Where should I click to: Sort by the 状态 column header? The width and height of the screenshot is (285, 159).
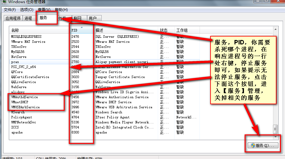(x=166, y=30)
